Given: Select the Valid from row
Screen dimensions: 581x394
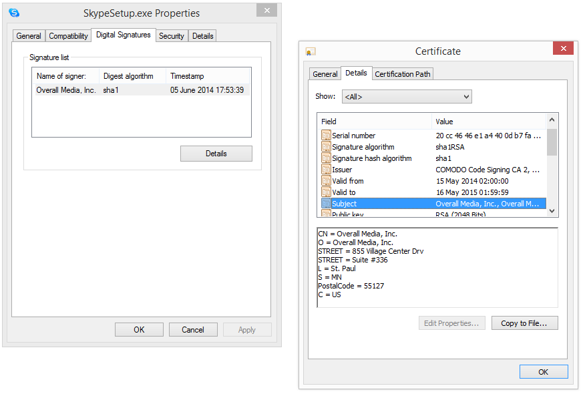Looking at the screenshot, I should tap(433, 181).
